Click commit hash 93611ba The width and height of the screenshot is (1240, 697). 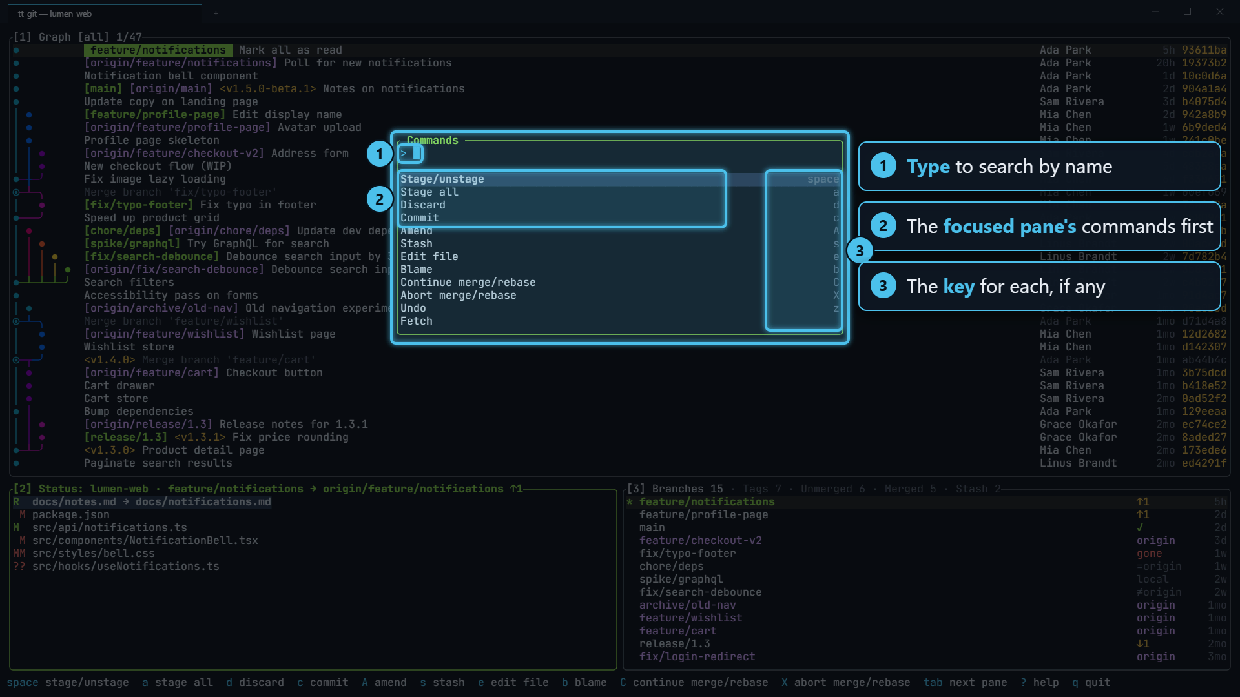click(1204, 50)
